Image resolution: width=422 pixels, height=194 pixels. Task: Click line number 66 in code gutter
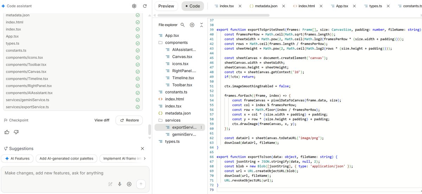pos(212,157)
